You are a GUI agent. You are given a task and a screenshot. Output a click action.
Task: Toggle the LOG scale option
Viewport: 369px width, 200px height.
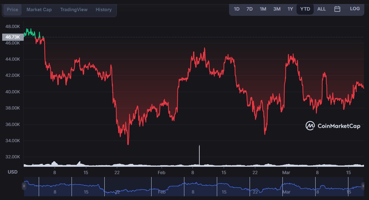355,9
